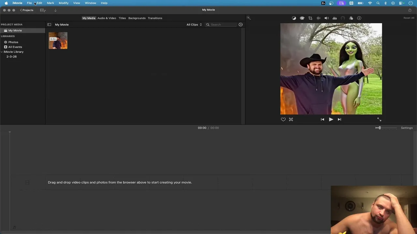The height and width of the screenshot is (234, 417).
Task: Open clip filter and audio effects tool
Action: (351, 18)
